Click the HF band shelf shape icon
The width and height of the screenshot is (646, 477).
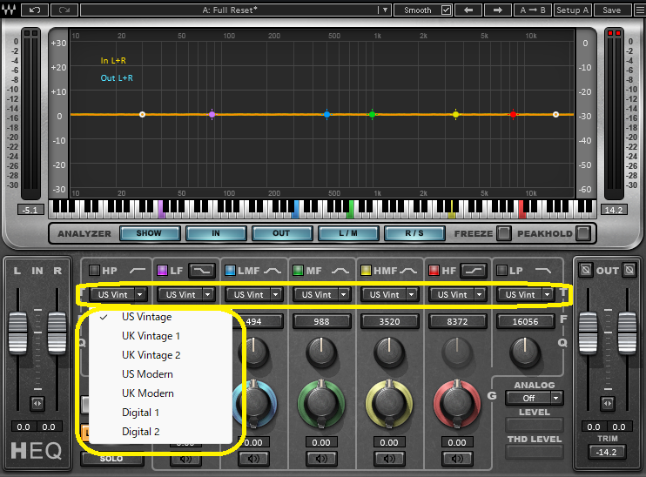click(473, 271)
